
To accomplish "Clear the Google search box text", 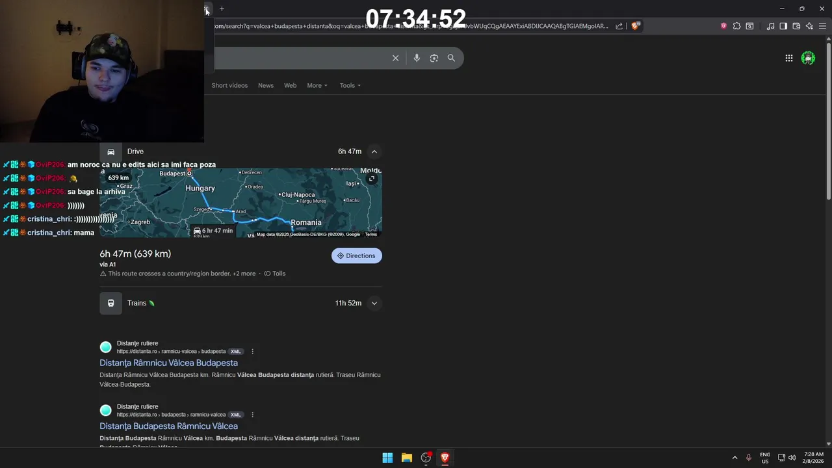I will click(395, 58).
